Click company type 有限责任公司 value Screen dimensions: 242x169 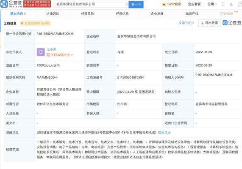[x=59, y=92]
